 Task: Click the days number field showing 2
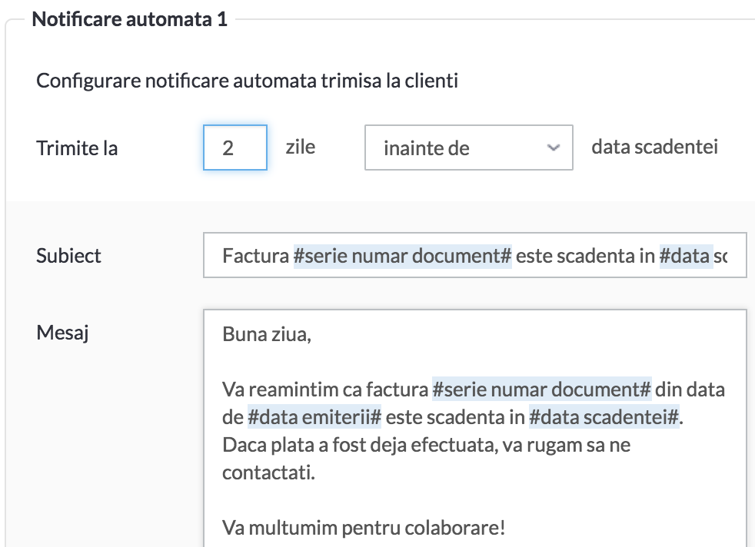coord(234,148)
